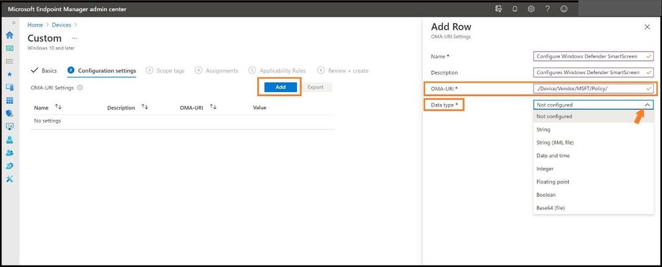Sort table by Name column arrows

tap(58, 107)
